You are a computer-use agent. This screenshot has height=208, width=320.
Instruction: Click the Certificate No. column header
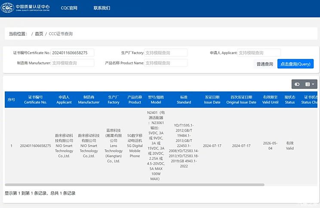[x=35, y=100]
